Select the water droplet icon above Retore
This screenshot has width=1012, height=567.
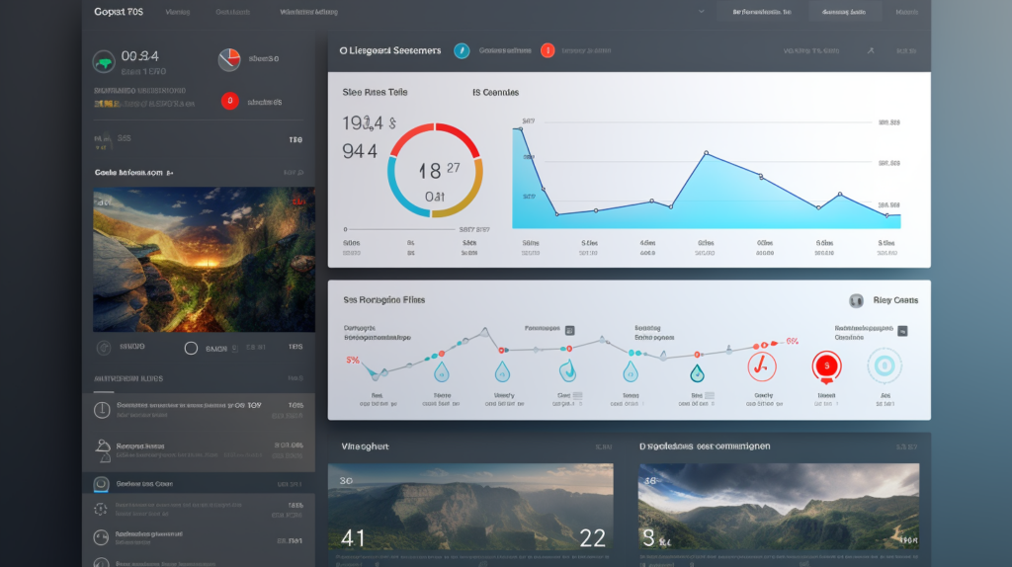[442, 371]
